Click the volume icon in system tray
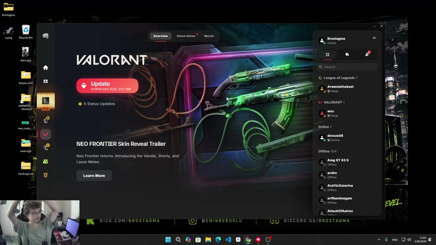 (409, 240)
